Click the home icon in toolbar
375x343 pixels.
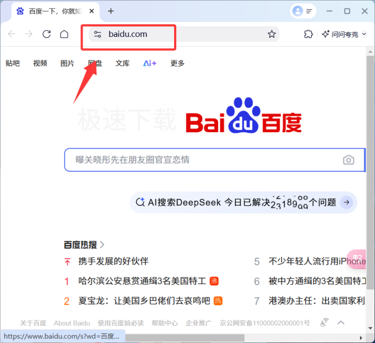point(64,34)
